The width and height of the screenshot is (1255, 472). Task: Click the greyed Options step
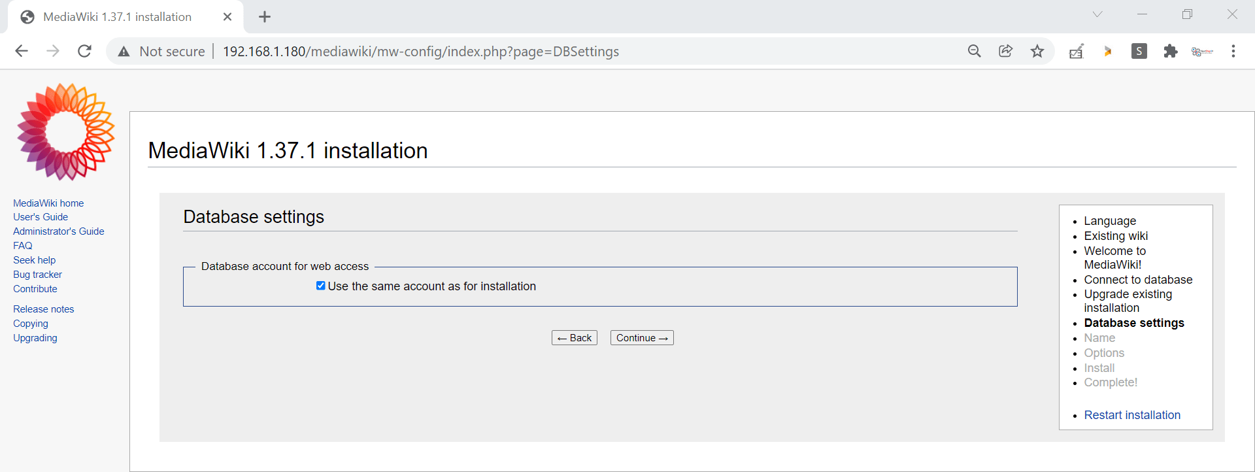point(1104,353)
